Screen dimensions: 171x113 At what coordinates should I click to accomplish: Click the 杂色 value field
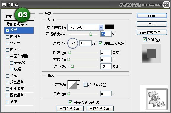point(106,94)
